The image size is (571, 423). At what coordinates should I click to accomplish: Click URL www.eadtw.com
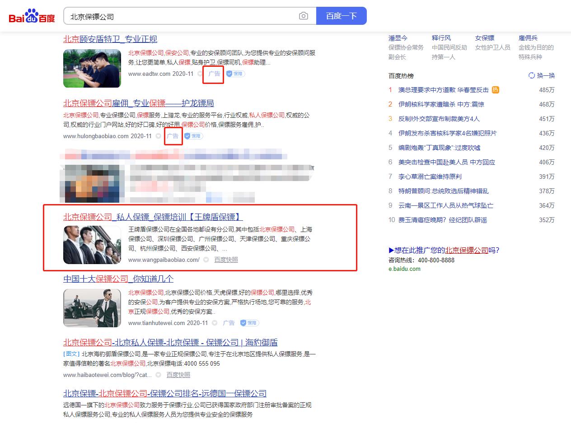point(150,74)
